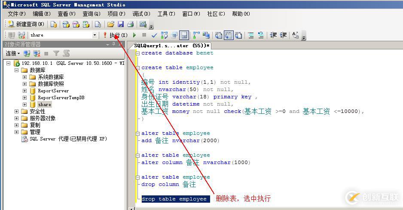Open the 文件(F) menu
The image size is (403, 210).
point(17,14)
